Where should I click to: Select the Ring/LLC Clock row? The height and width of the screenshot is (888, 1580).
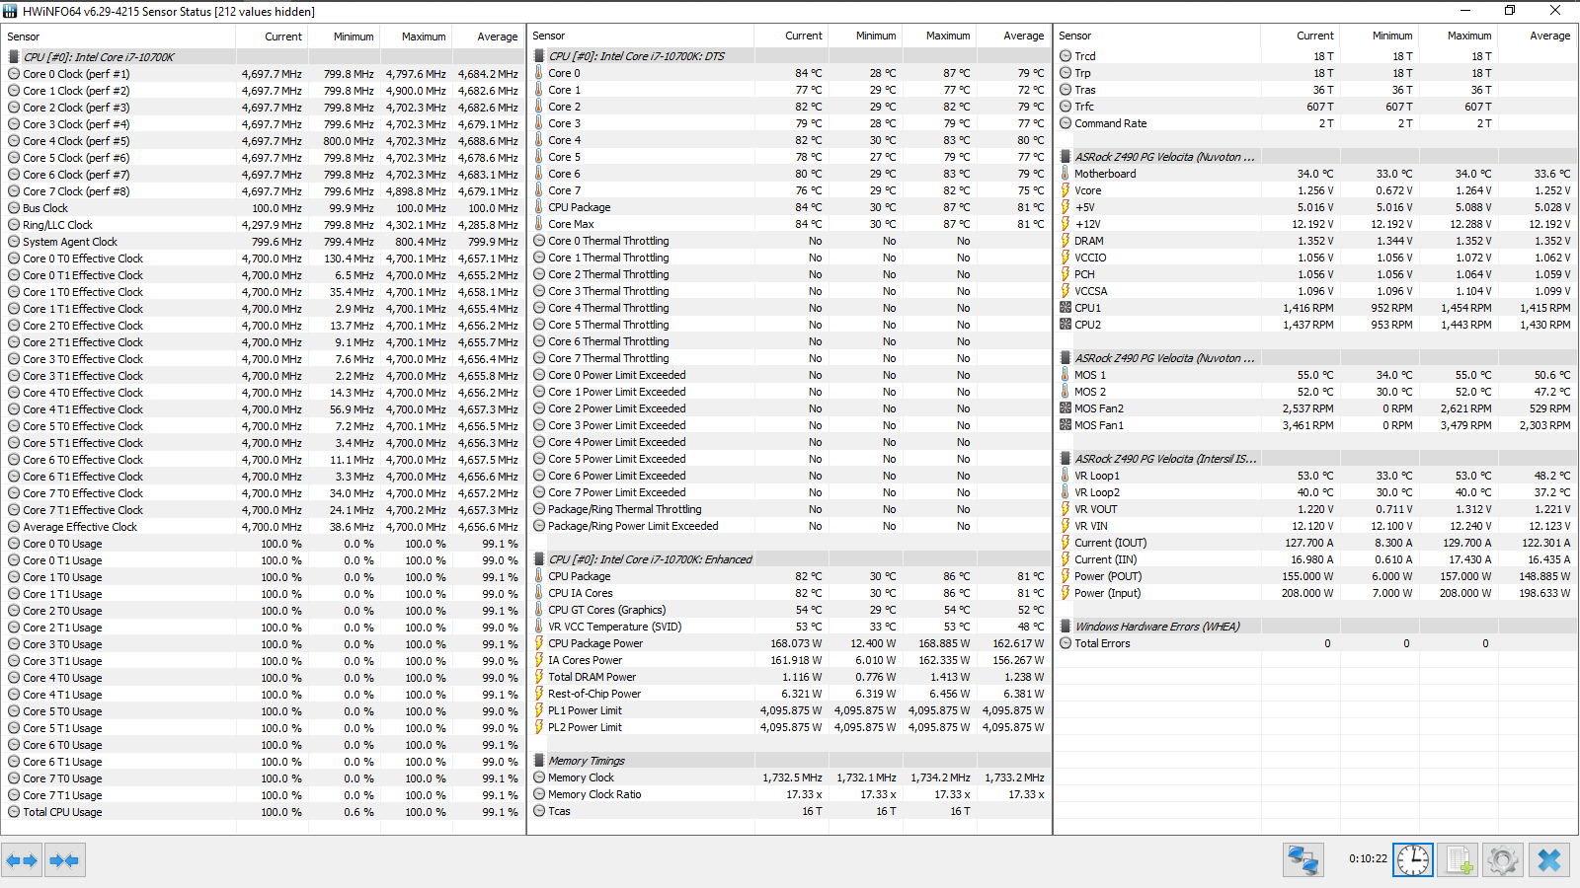pyautogui.click(x=263, y=225)
